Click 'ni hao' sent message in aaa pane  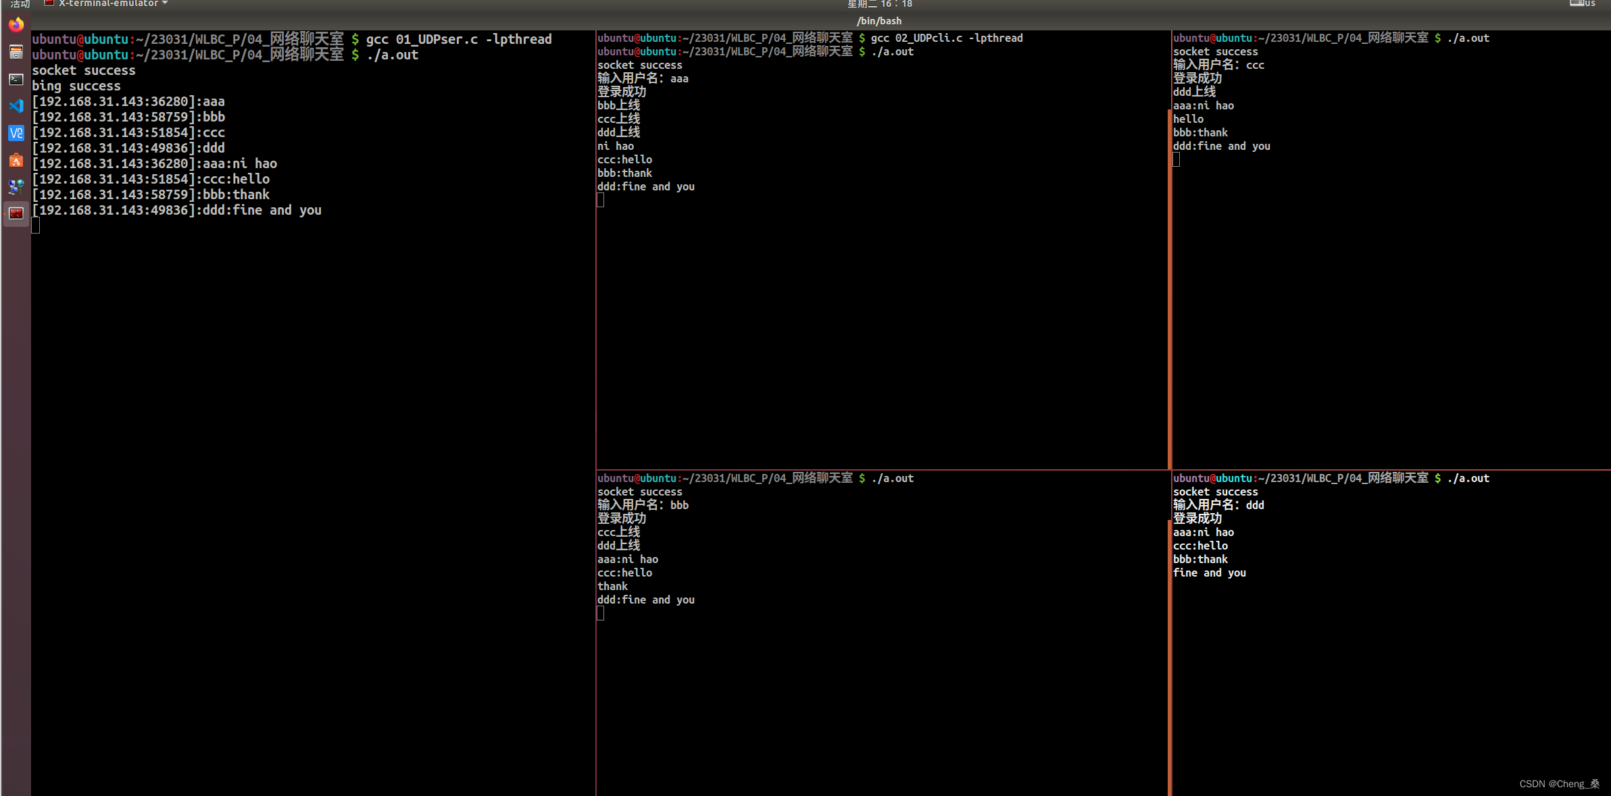click(x=616, y=146)
